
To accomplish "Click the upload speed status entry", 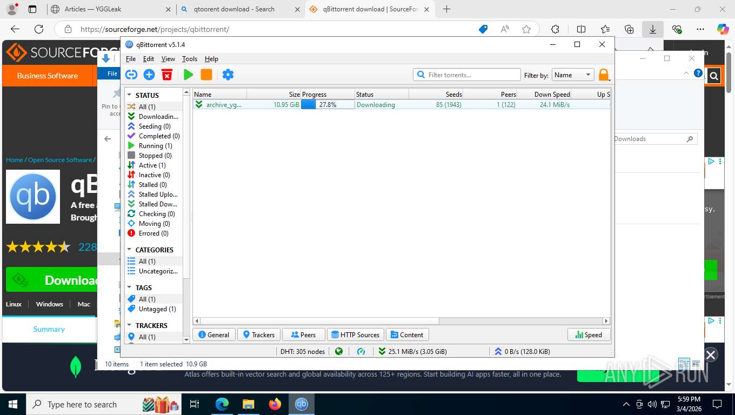I will pyautogui.click(x=522, y=351).
